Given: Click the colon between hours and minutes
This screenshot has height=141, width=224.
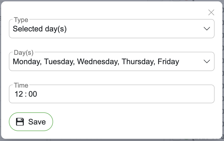Looking at the screenshot, I should click(26, 94).
